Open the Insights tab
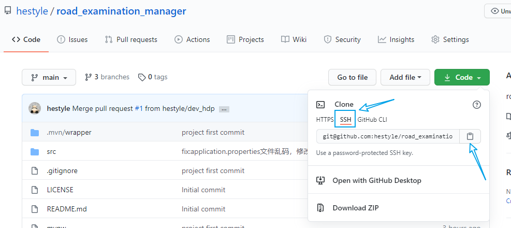The image size is (511, 228). [396, 39]
